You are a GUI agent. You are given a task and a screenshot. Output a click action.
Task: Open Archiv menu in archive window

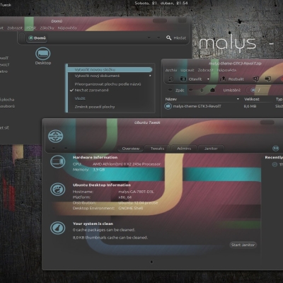click(x=171, y=70)
